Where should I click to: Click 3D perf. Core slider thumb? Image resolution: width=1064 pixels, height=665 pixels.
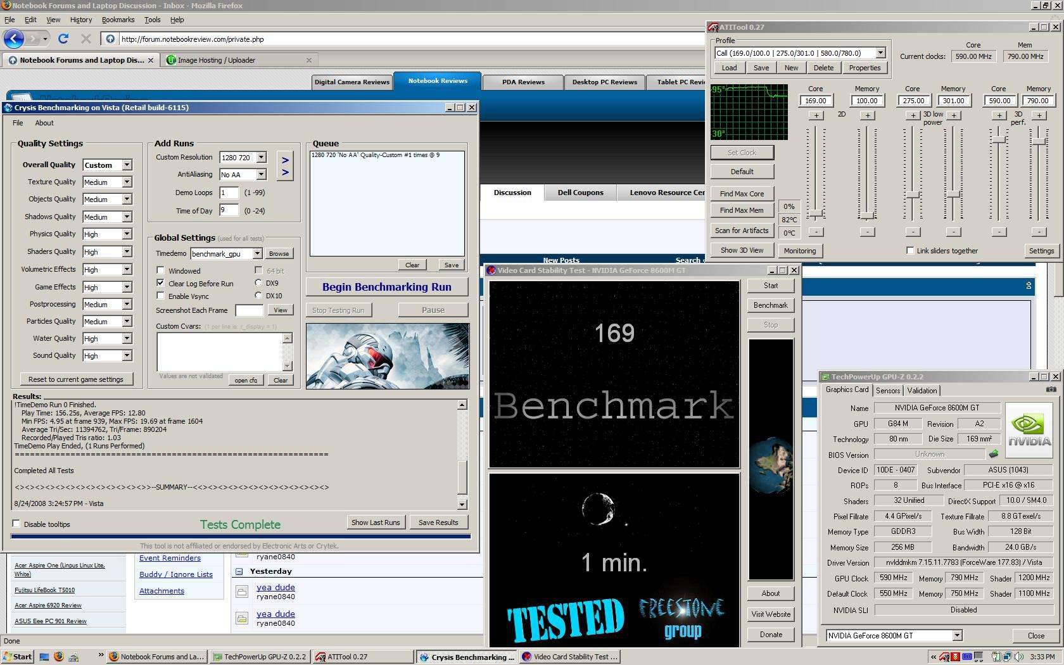pyautogui.click(x=999, y=139)
